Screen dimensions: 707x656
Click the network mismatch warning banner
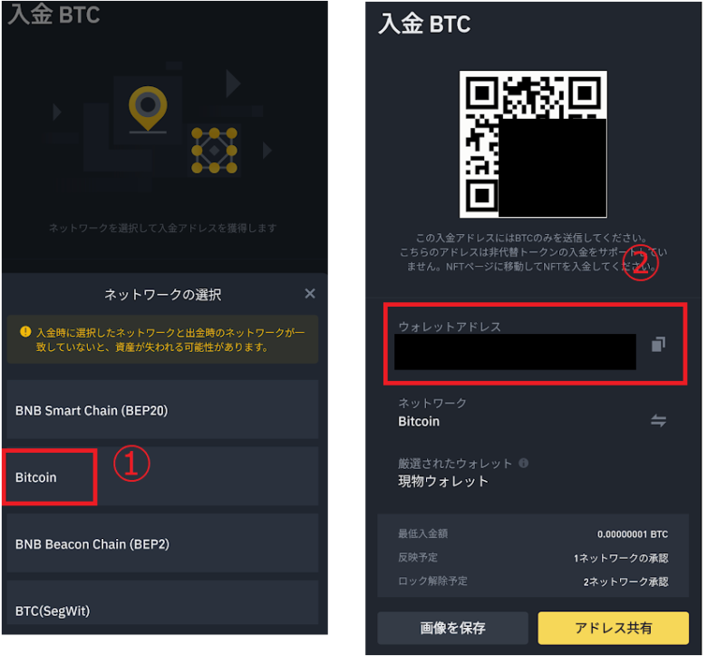[x=162, y=339]
